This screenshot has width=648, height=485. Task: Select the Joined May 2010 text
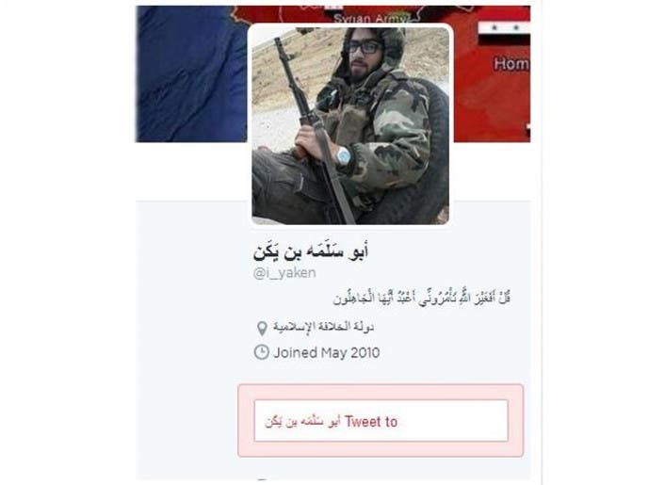tap(327, 353)
